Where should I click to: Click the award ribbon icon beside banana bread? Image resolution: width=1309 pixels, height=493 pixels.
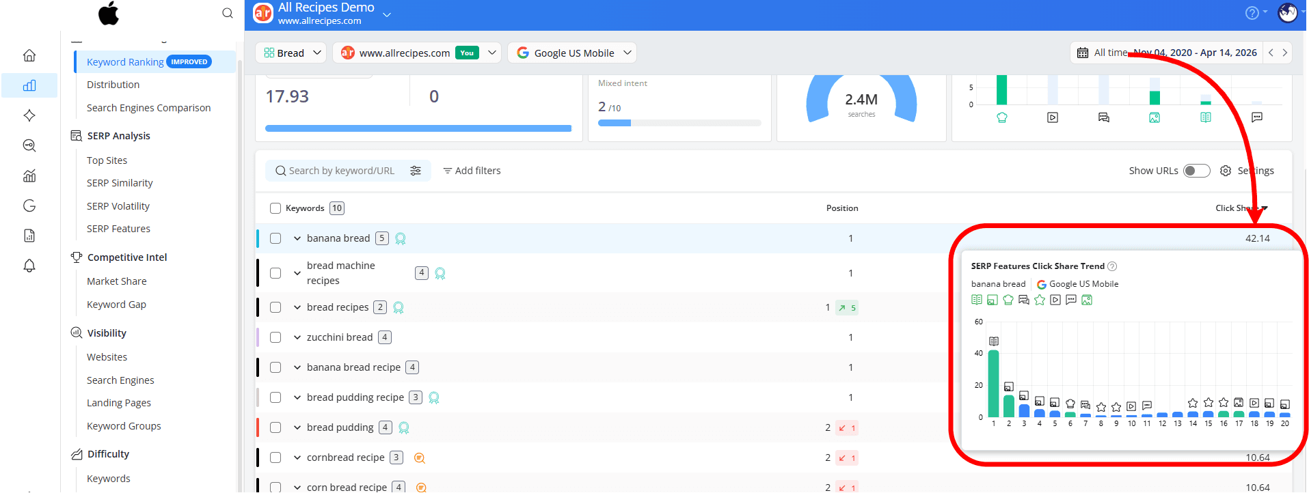[x=401, y=238]
